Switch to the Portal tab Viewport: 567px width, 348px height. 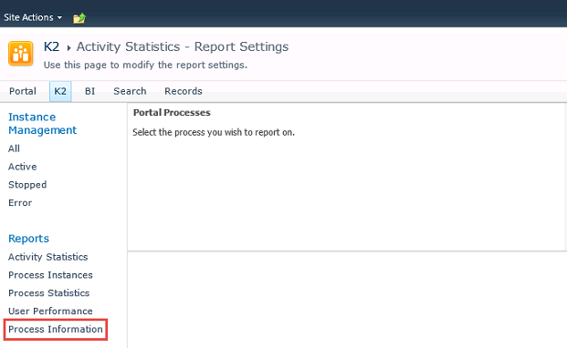coord(23,91)
